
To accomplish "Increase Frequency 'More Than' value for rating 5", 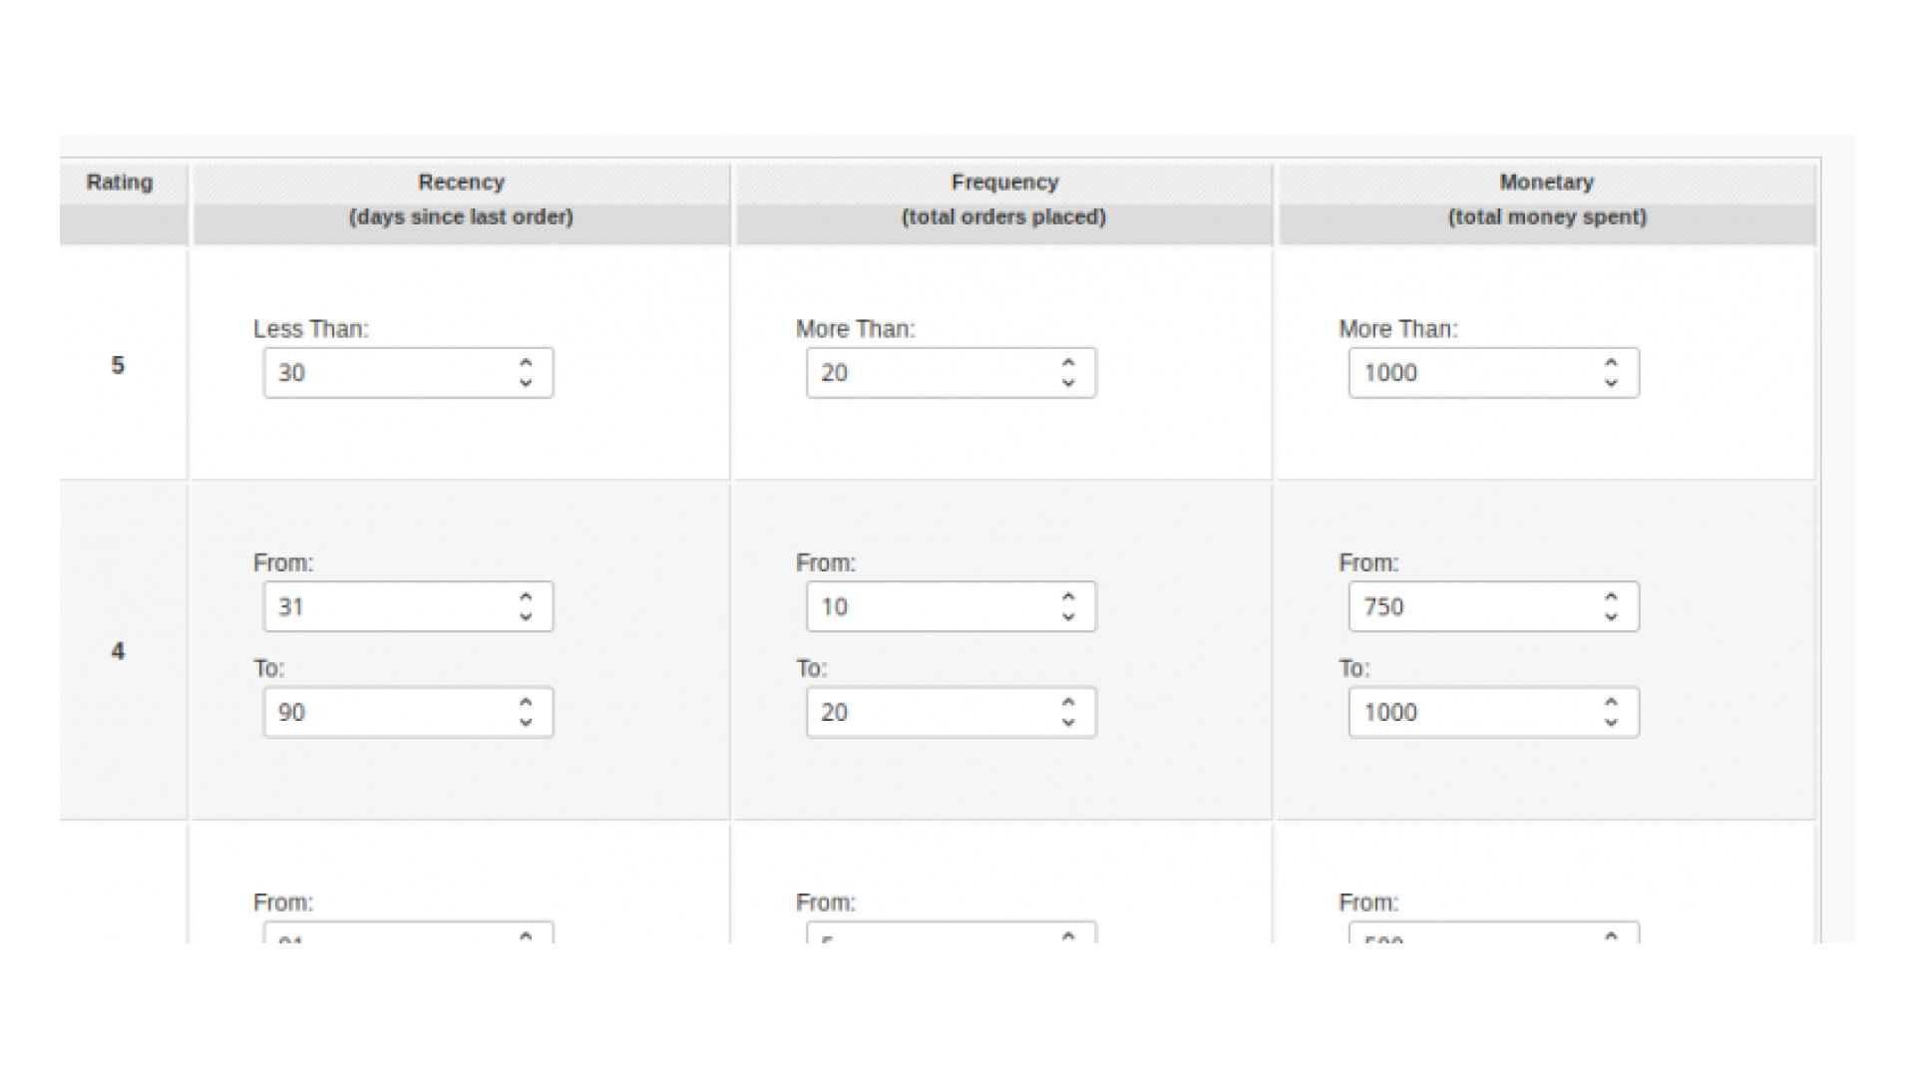I will pyautogui.click(x=1068, y=363).
